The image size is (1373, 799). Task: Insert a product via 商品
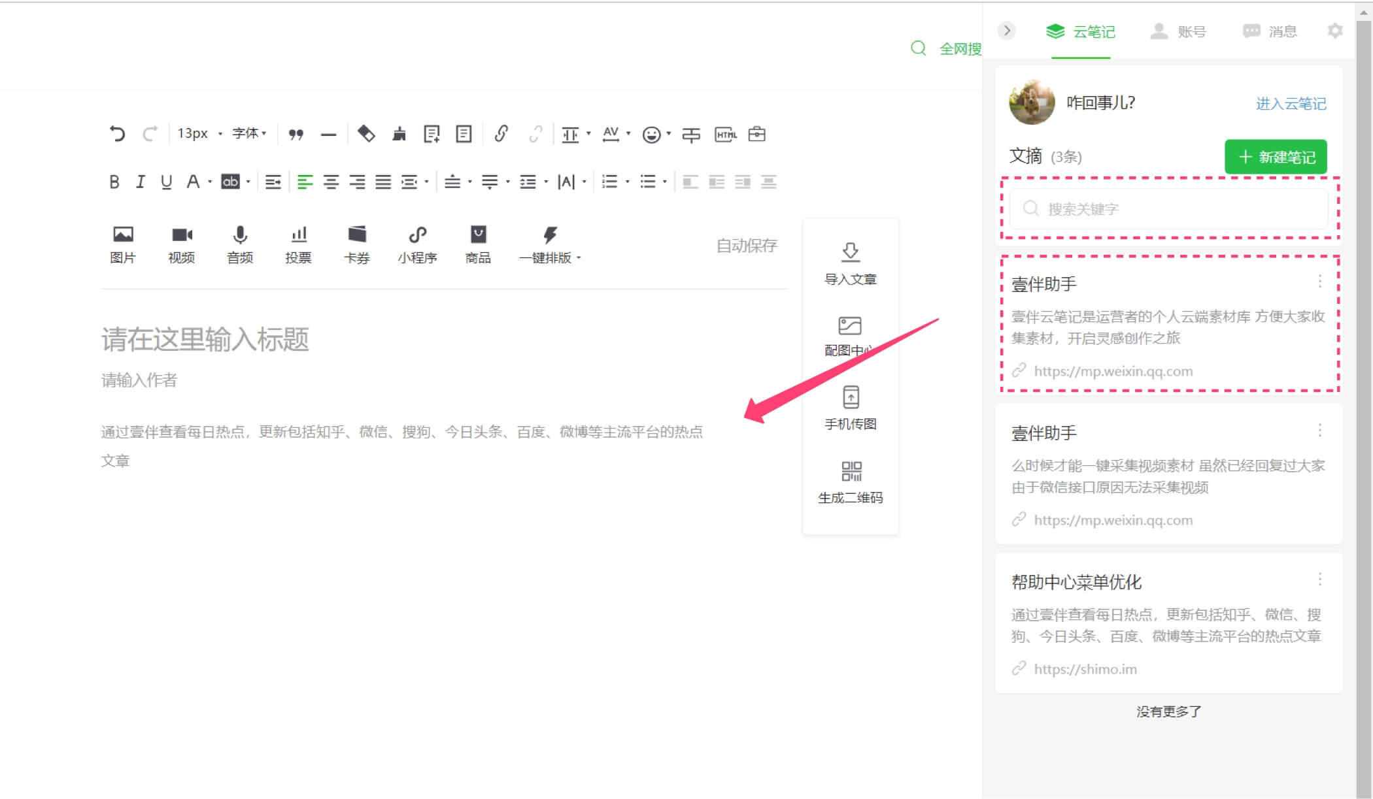coord(478,244)
